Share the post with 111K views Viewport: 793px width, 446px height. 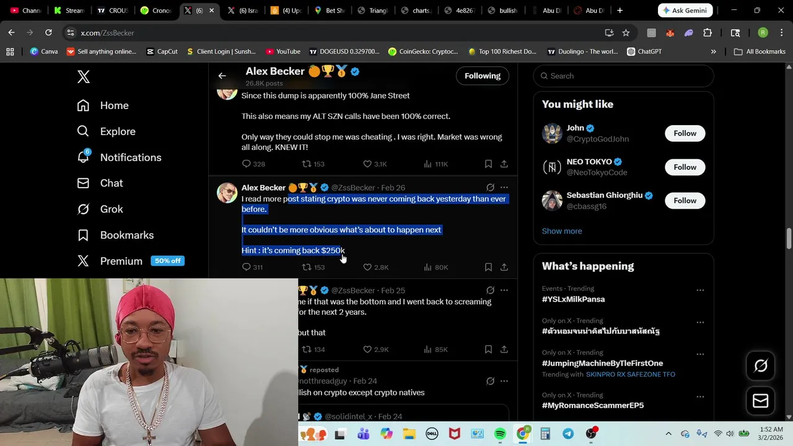(x=504, y=164)
